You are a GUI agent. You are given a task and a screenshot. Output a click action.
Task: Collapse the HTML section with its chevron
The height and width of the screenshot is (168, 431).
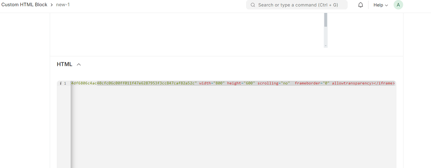pos(79,64)
